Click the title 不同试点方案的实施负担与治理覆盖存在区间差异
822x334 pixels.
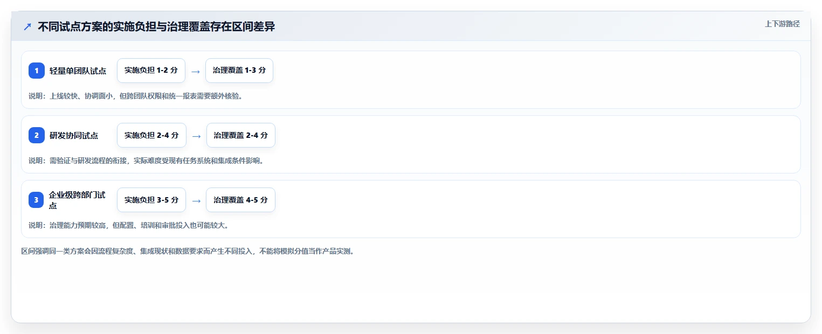point(156,26)
